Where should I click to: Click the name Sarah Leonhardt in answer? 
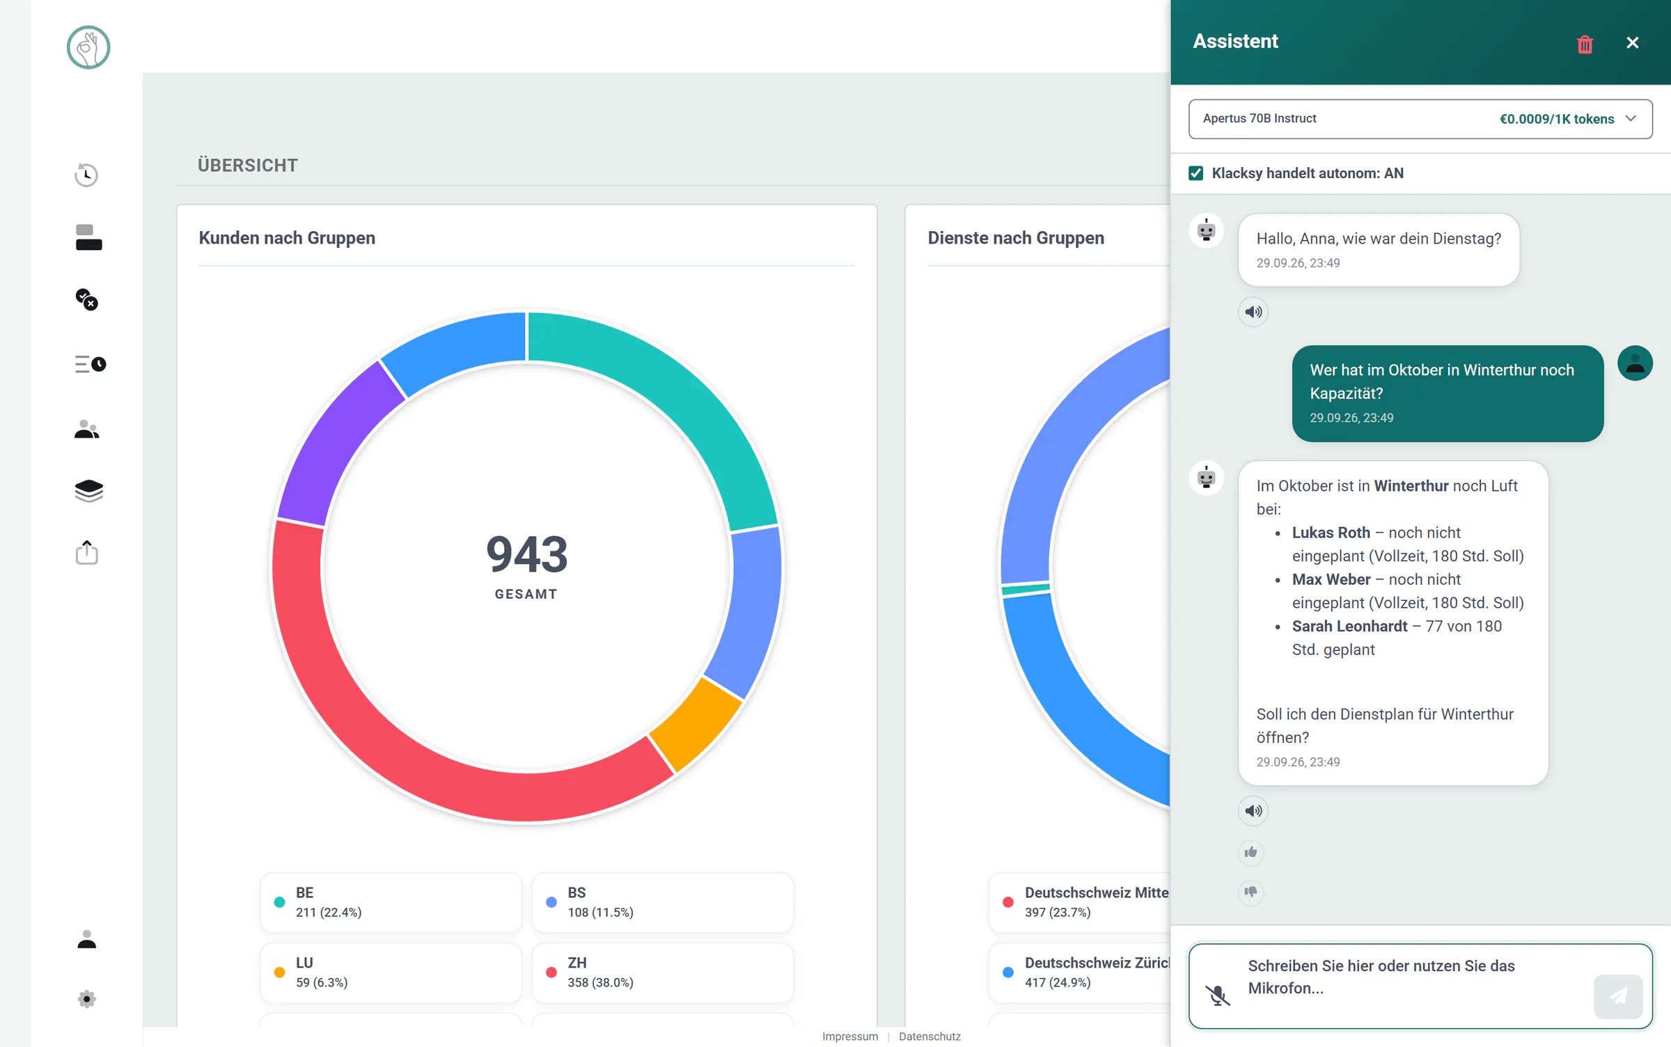point(1349,627)
